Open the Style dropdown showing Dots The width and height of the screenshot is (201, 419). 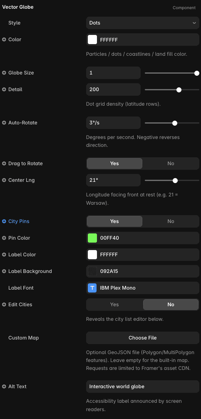143,23
